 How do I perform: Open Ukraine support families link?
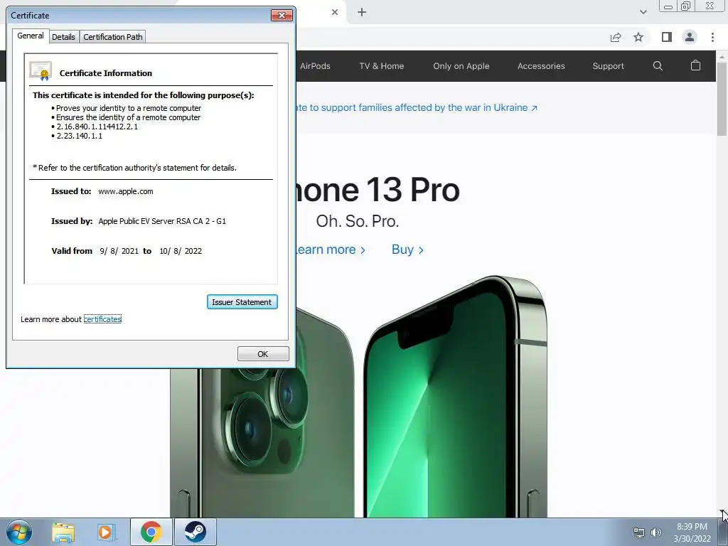tap(417, 108)
